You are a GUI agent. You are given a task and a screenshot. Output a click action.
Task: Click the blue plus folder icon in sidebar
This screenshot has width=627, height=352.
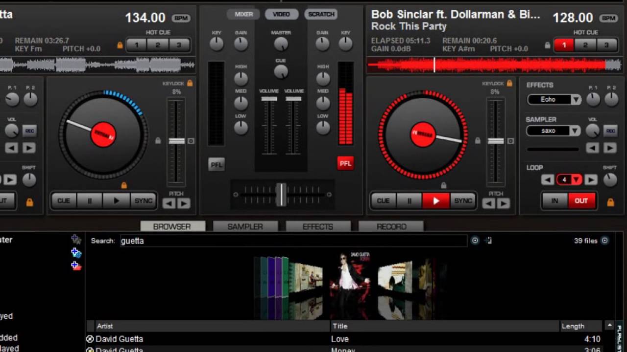tap(76, 253)
